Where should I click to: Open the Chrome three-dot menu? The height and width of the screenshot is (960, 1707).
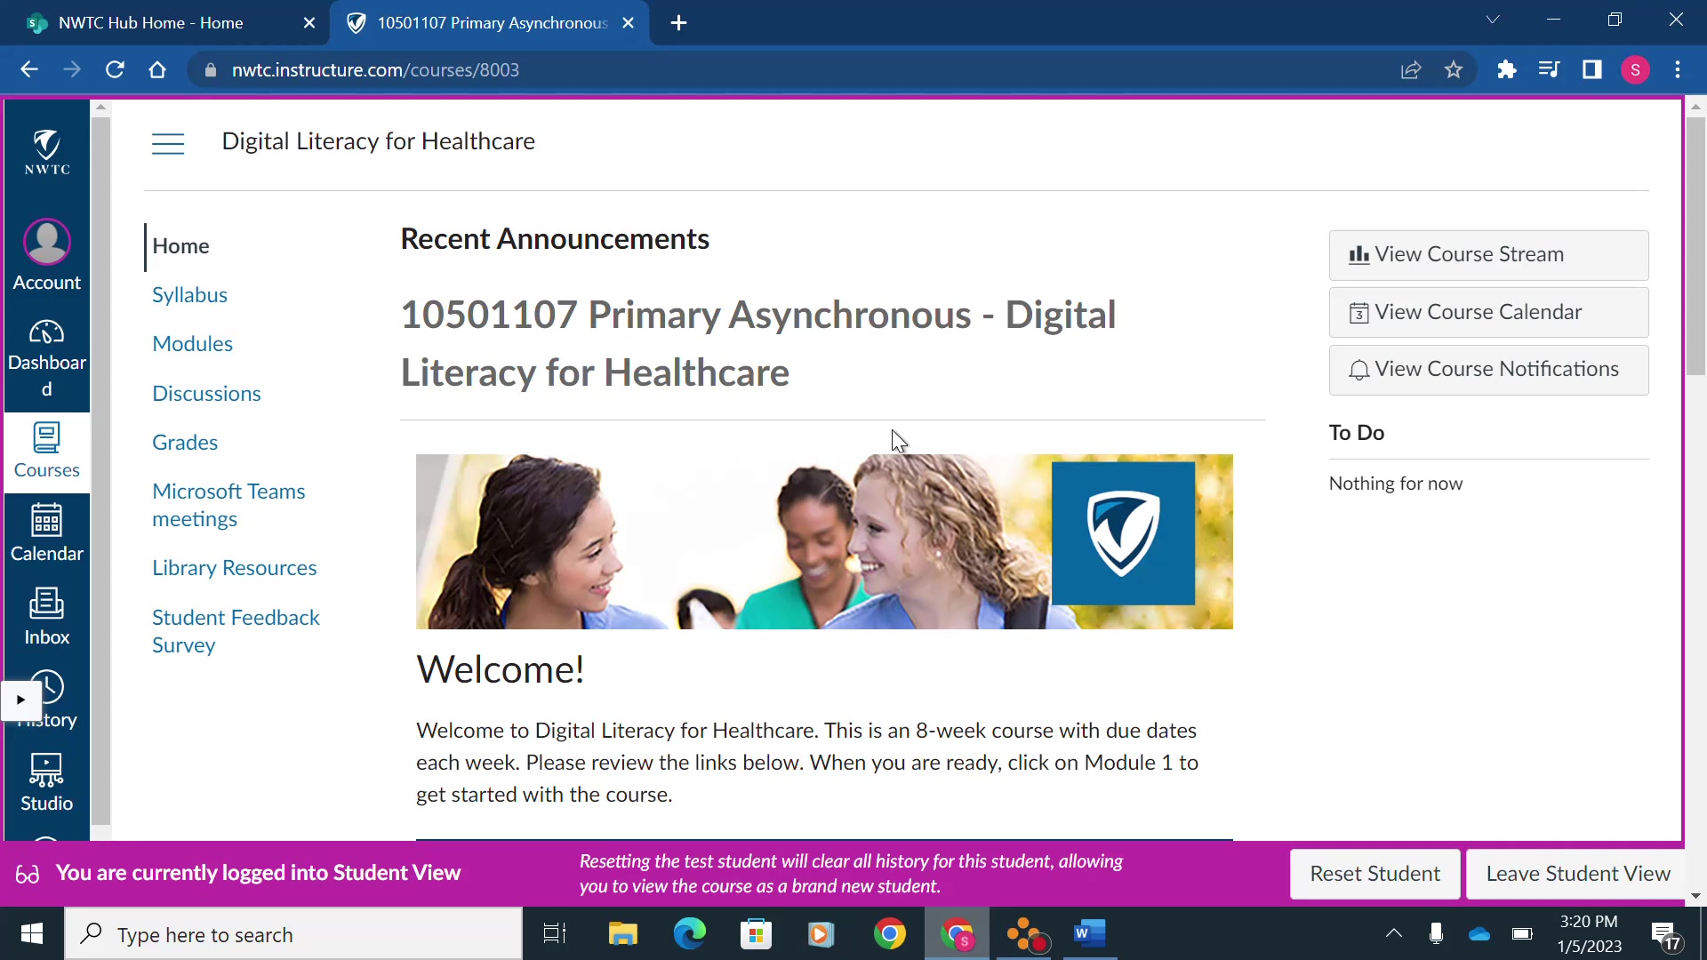pos(1678,69)
